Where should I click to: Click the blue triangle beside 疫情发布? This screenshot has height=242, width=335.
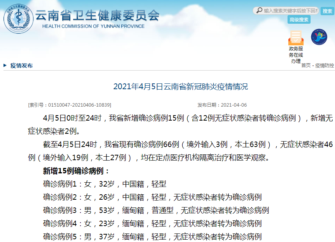coord(5,65)
